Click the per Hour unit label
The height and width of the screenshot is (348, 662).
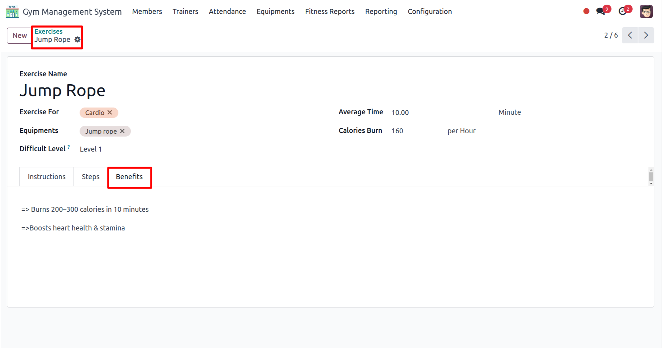[x=461, y=131]
